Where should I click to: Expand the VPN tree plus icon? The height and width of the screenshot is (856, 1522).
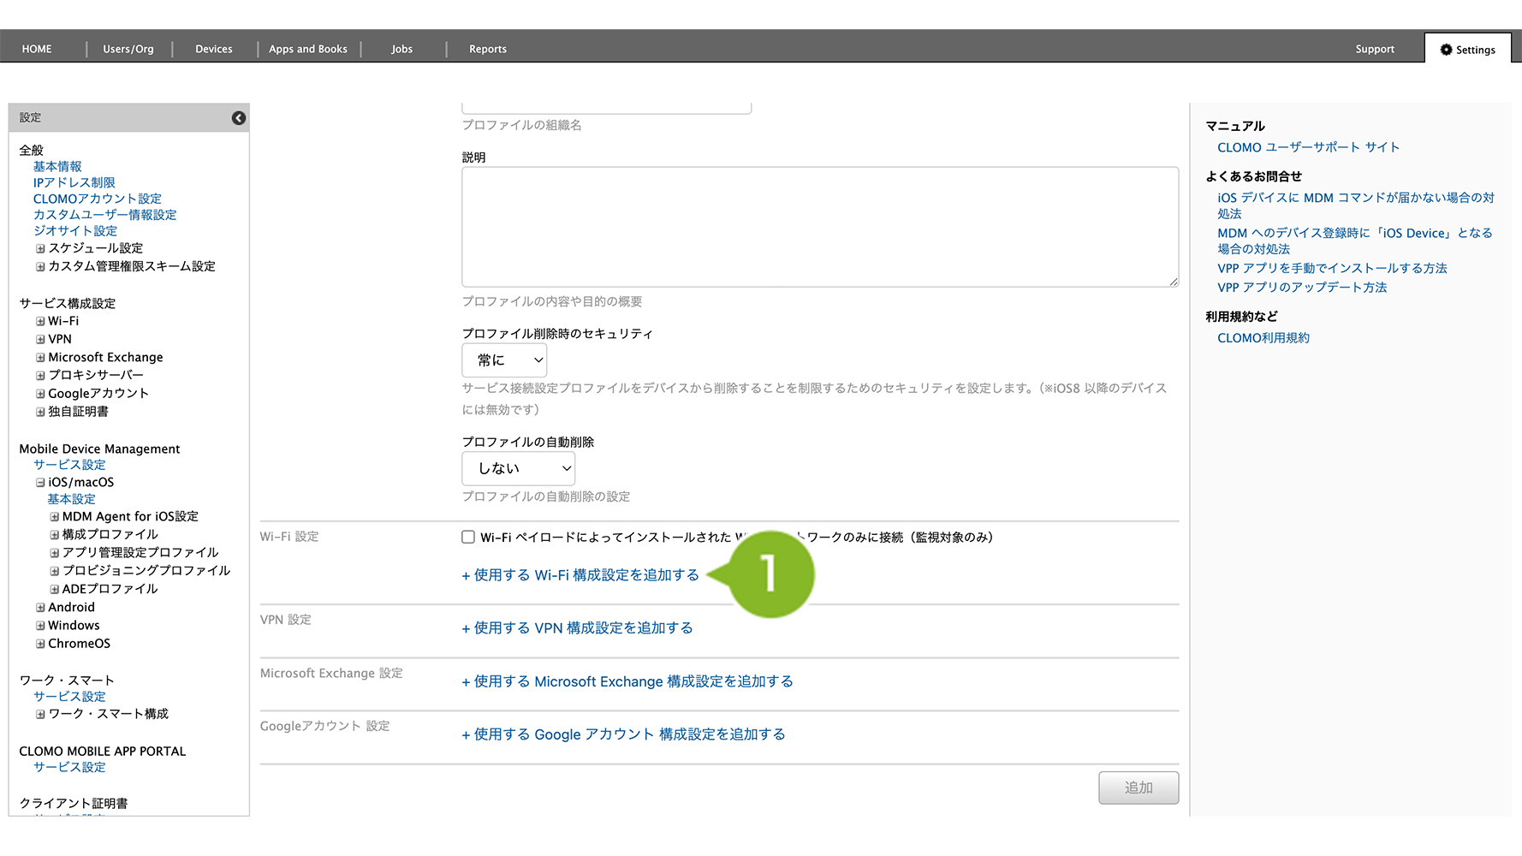(x=40, y=340)
